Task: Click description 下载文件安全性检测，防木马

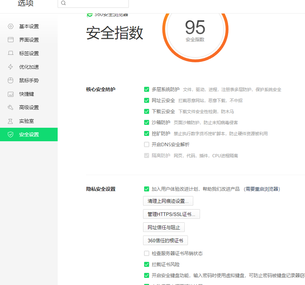Action: [206, 112]
